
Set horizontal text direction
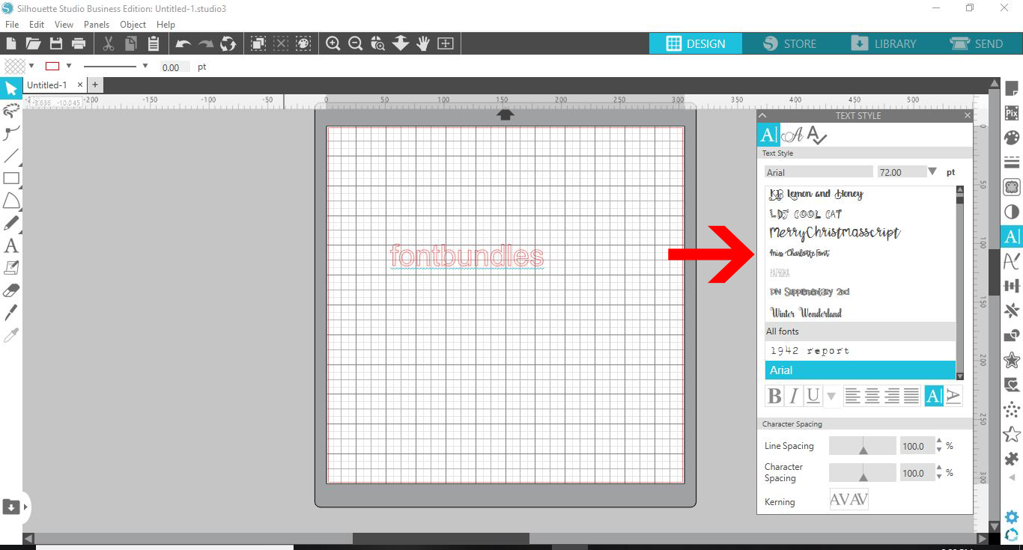934,396
